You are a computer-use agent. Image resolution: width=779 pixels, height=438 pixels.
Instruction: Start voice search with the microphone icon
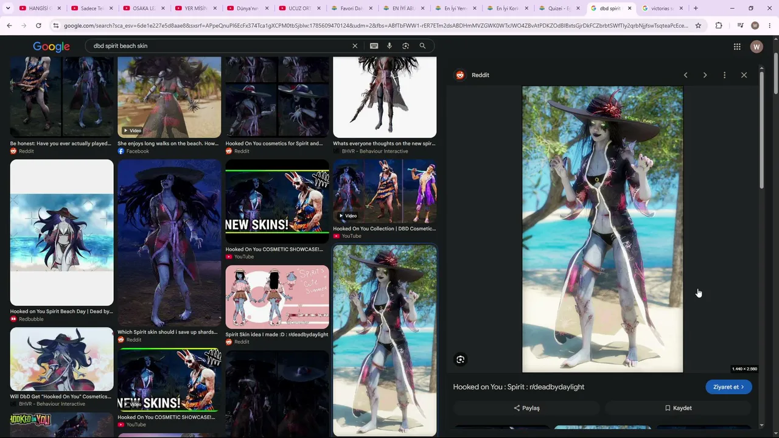click(x=389, y=46)
